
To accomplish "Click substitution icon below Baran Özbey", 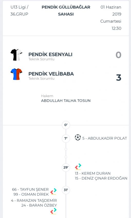I will pyautogui.click(x=53, y=211).
